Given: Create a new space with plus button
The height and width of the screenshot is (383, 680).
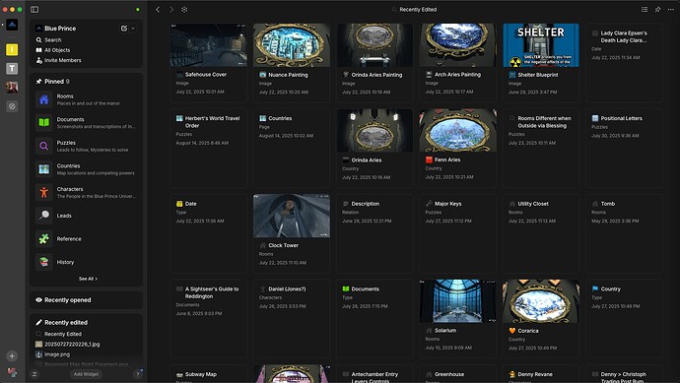Looking at the screenshot, I should point(12,355).
